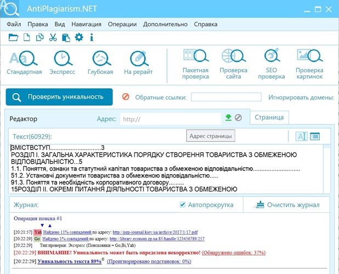Open the Найдено 1% совпадений link
Screen dimensions: 339x274
tap(65, 239)
